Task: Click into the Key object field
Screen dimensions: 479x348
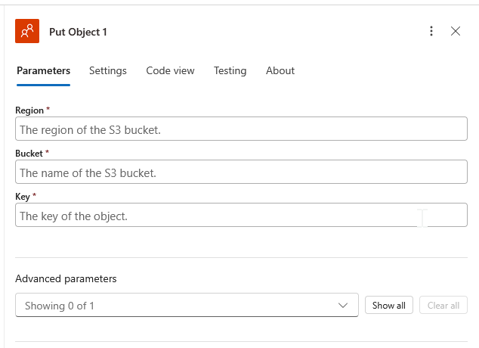Action: click(x=241, y=216)
